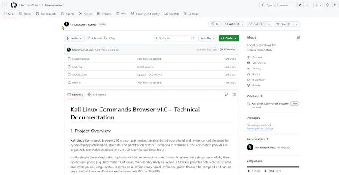Open the hamburger navigation menu
The width and height of the screenshot is (339, 175).
click(x=6, y=5)
